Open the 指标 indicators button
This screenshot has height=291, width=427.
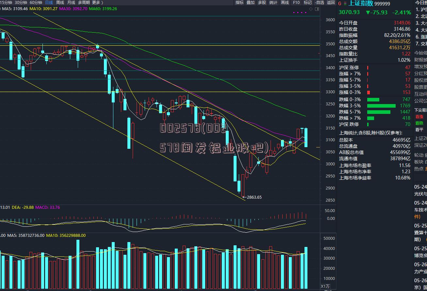point(239,2)
